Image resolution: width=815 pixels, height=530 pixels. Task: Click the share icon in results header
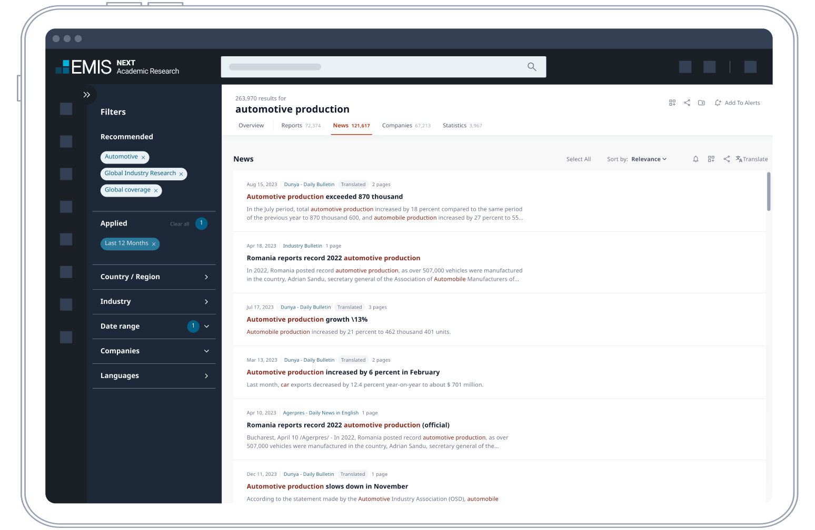pos(687,103)
